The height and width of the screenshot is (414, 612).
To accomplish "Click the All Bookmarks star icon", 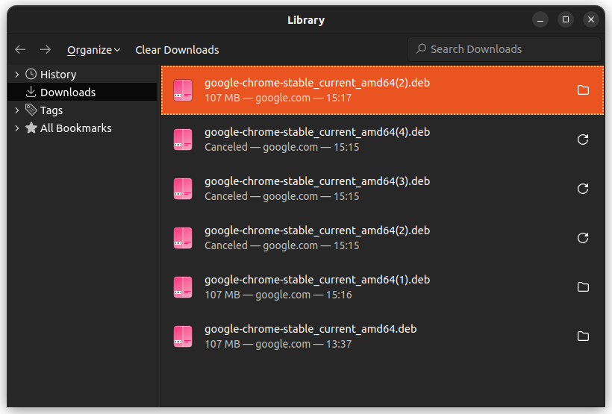I will [31, 128].
